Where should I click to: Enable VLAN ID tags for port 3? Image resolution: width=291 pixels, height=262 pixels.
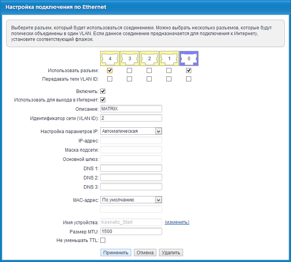tap(129, 79)
